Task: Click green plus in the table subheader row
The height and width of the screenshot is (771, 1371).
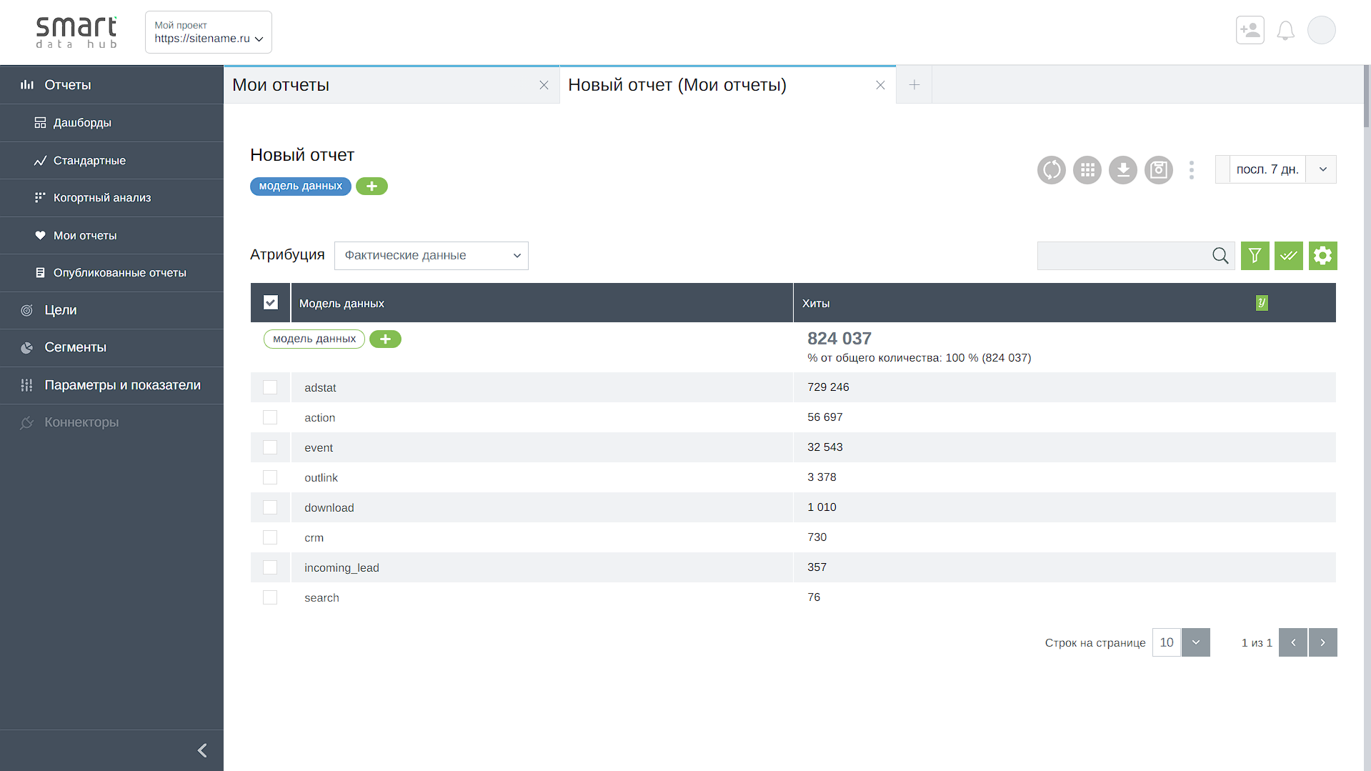Action: tap(385, 339)
